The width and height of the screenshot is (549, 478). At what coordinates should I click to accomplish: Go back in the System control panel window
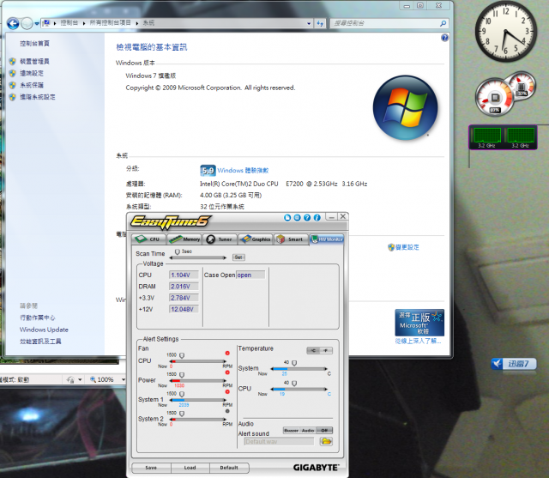(x=13, y=23)
